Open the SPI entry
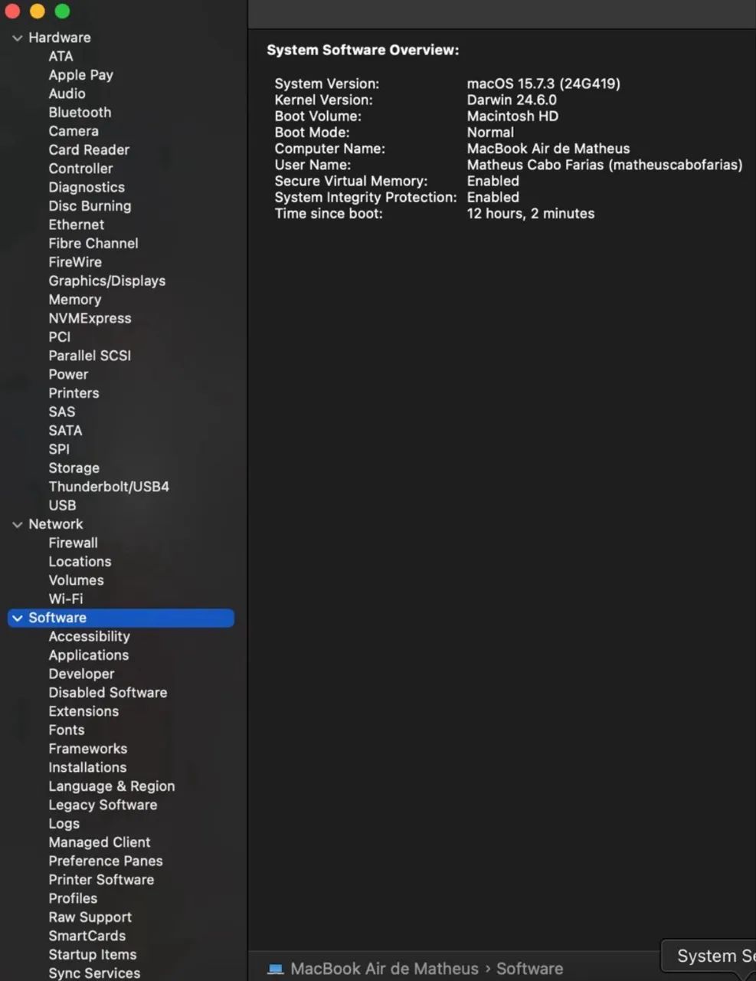 click(x=59, y=449)
